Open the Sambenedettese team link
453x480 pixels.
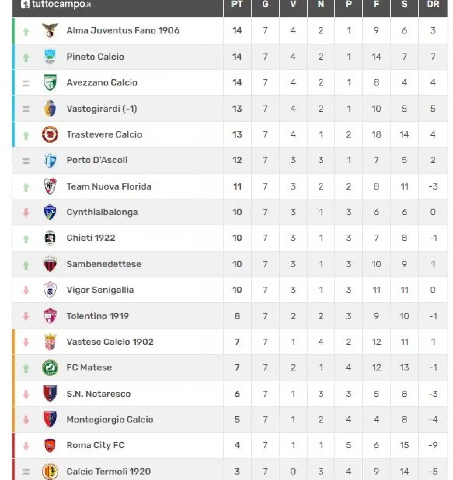[104, 264]
